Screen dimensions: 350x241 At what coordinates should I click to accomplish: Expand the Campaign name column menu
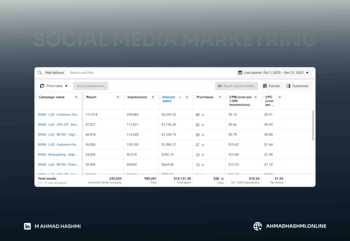pyautogui.click(x=76, y=97)
